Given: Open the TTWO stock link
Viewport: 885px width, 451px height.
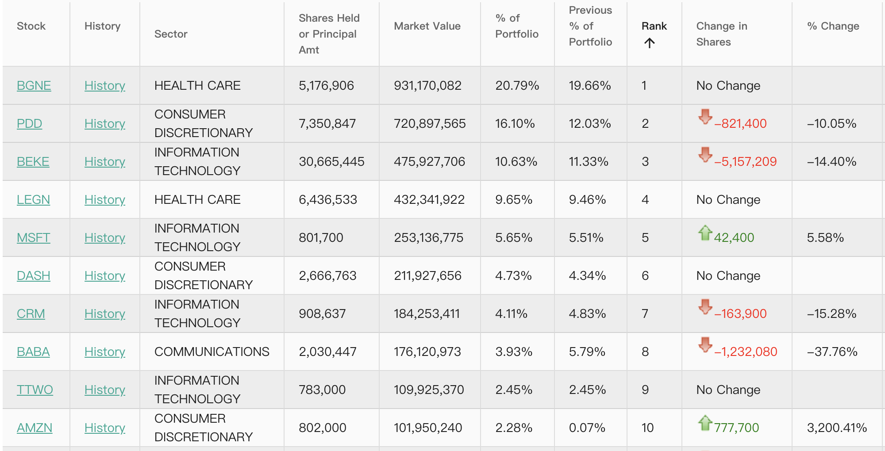Looking at the screenshot, I should coord(35,390).
